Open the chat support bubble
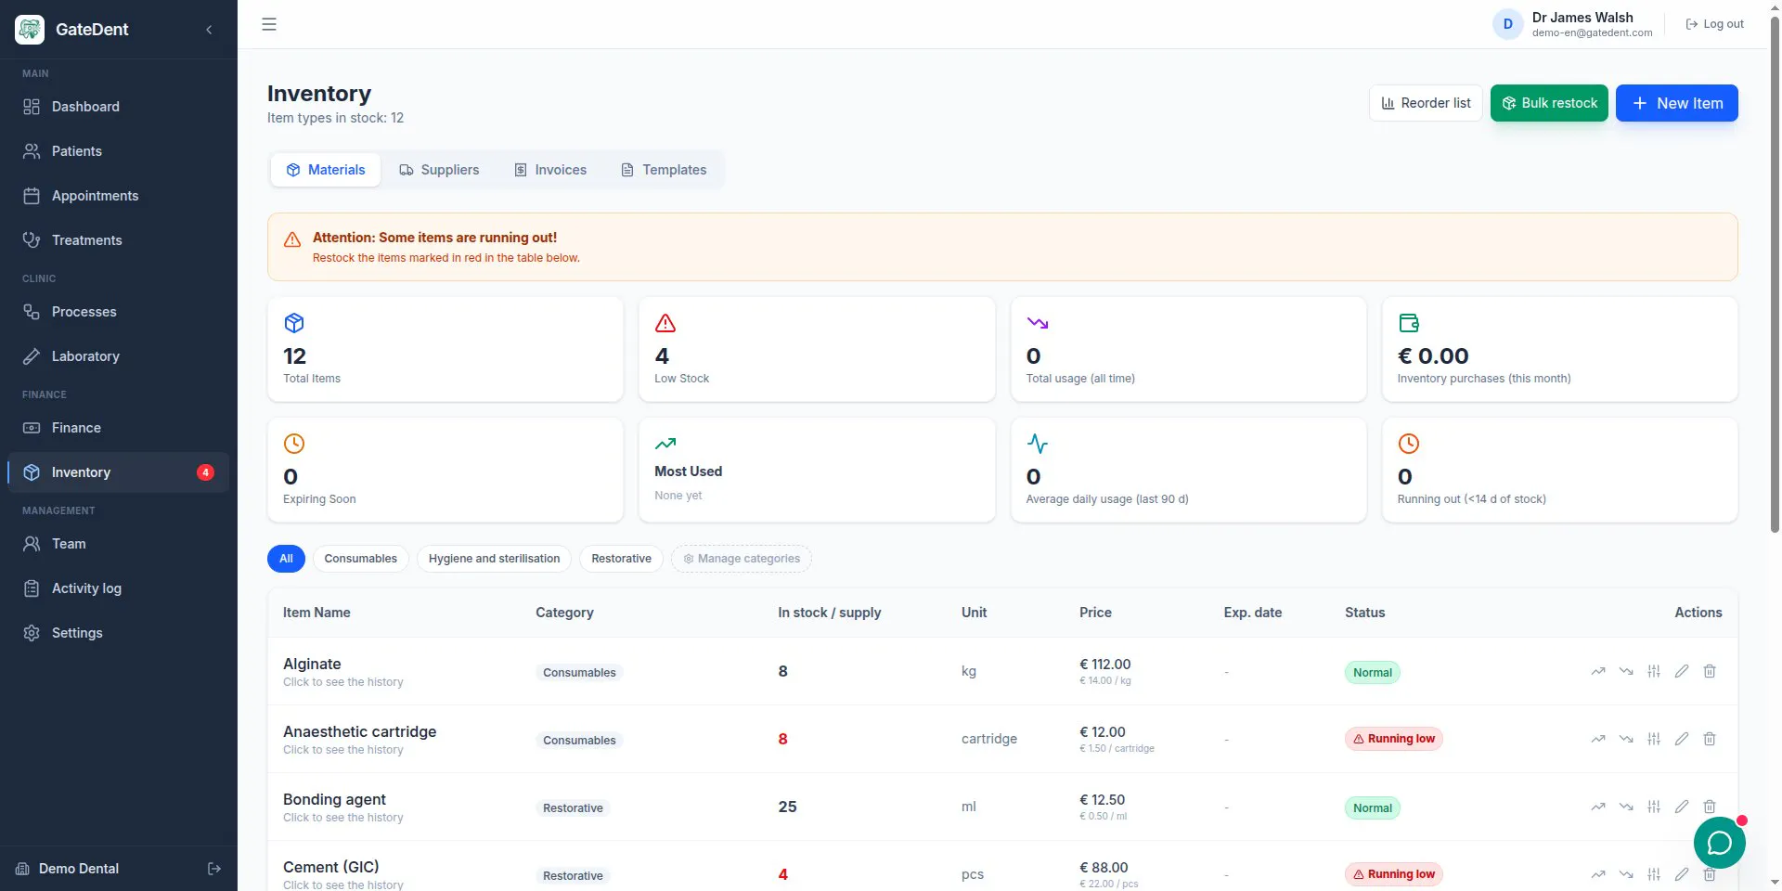 [x=1719, y=843]
